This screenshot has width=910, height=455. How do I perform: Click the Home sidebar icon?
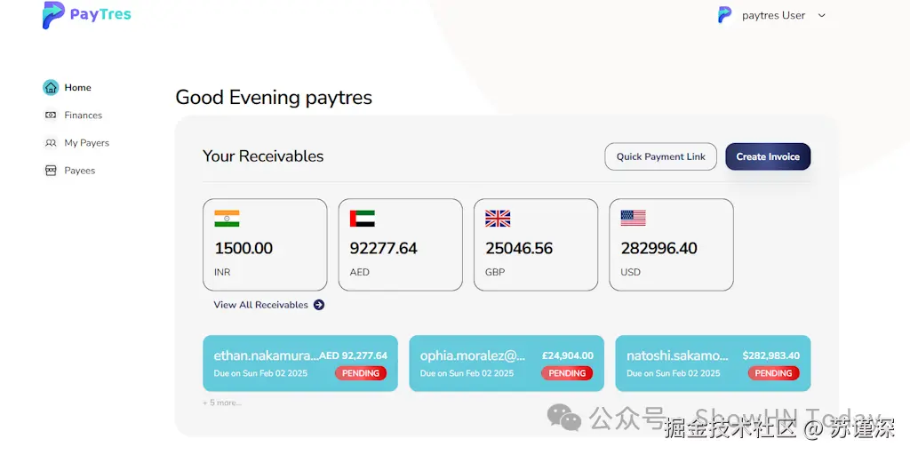click(x=51, y=87)
